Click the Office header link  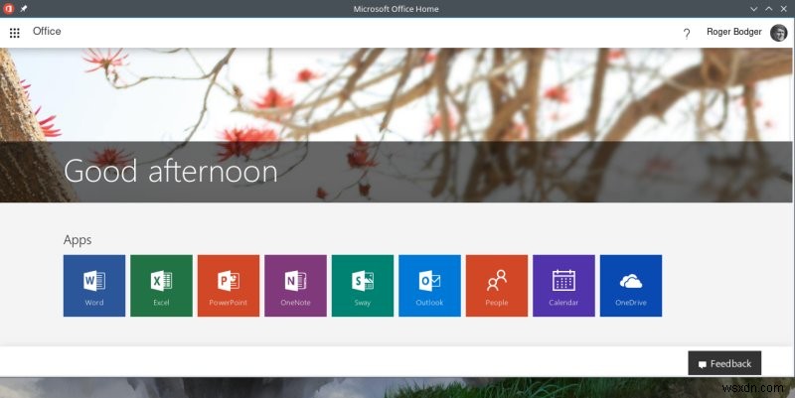click(47, 31)
